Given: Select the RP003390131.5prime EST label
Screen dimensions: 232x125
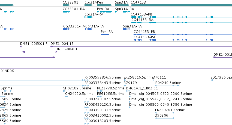Looking at the screenshot, I should click(x=103, y=110).
